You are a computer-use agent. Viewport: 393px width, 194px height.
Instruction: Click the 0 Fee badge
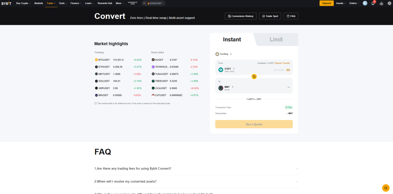[289, 107]
